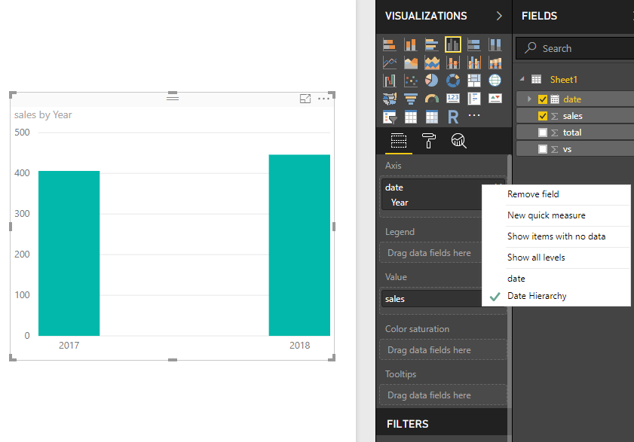
Task: Toggle the date field checkbox
Action: [x=543, y=99]
